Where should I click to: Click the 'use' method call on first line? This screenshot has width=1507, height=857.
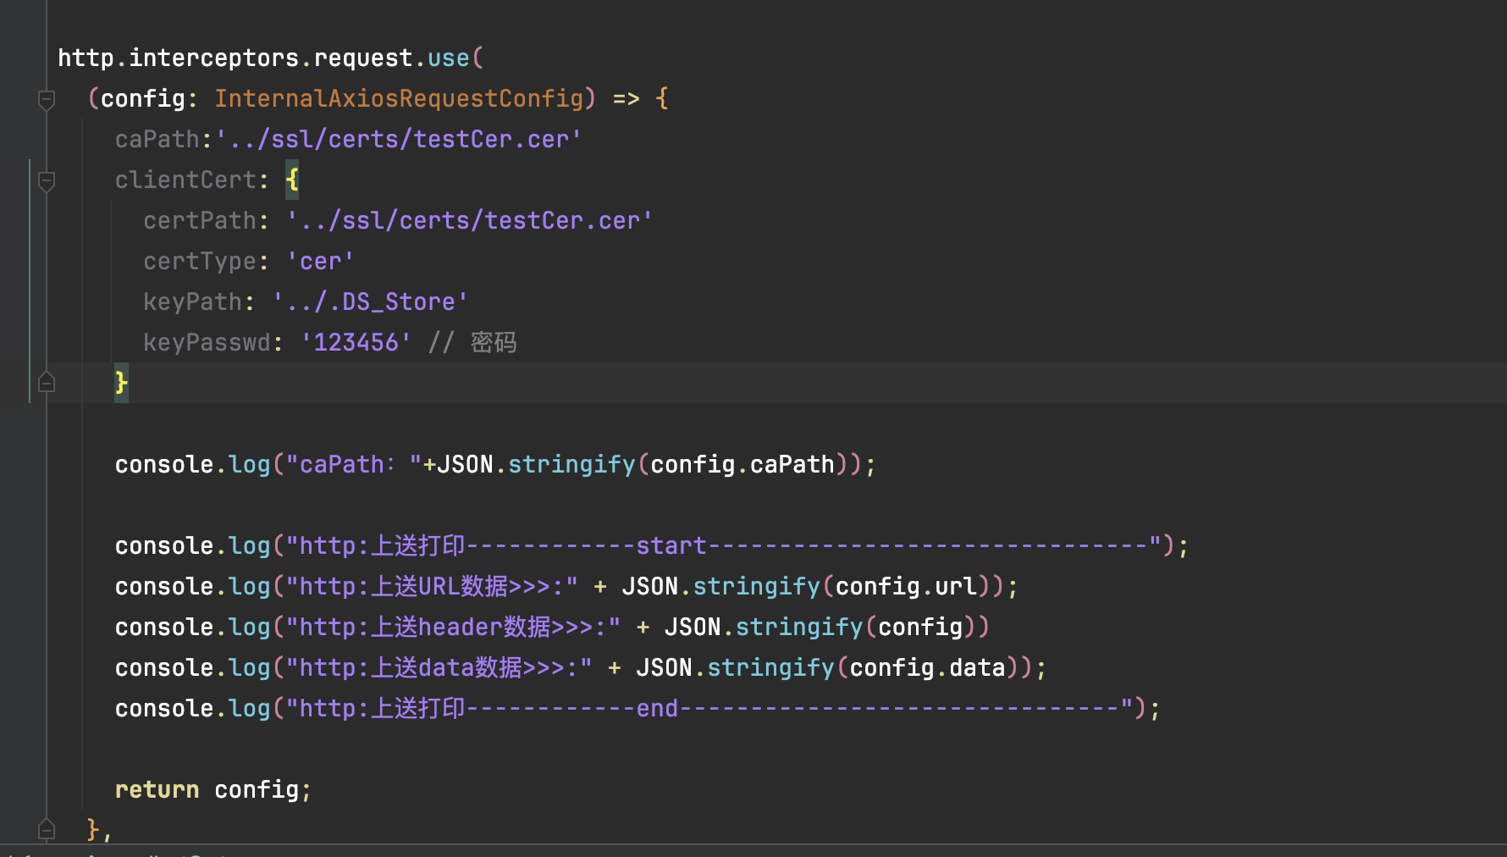click(449, 58)
